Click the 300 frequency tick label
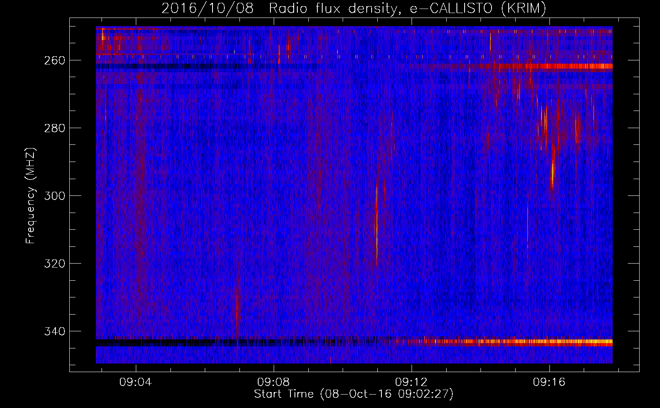The image size is (660, 408). click(54, 196)
